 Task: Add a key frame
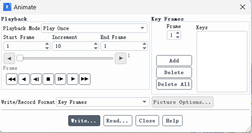[174, 61]
